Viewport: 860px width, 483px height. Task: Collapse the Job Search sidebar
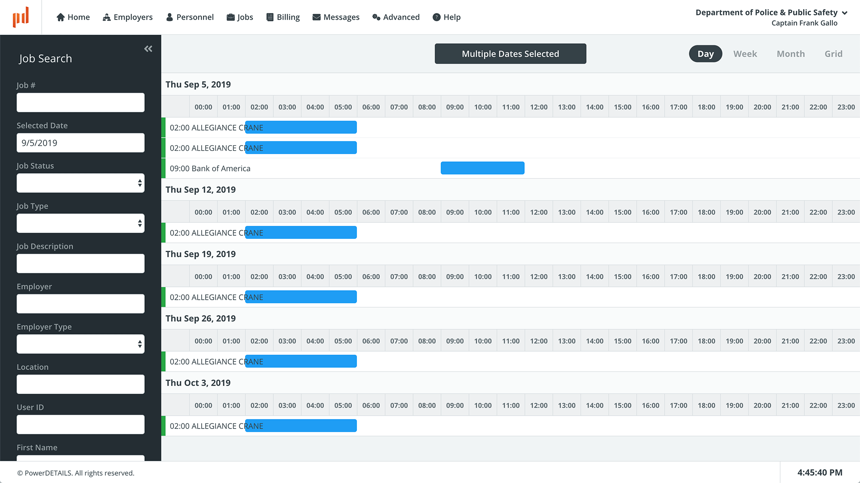coord(148,49)
